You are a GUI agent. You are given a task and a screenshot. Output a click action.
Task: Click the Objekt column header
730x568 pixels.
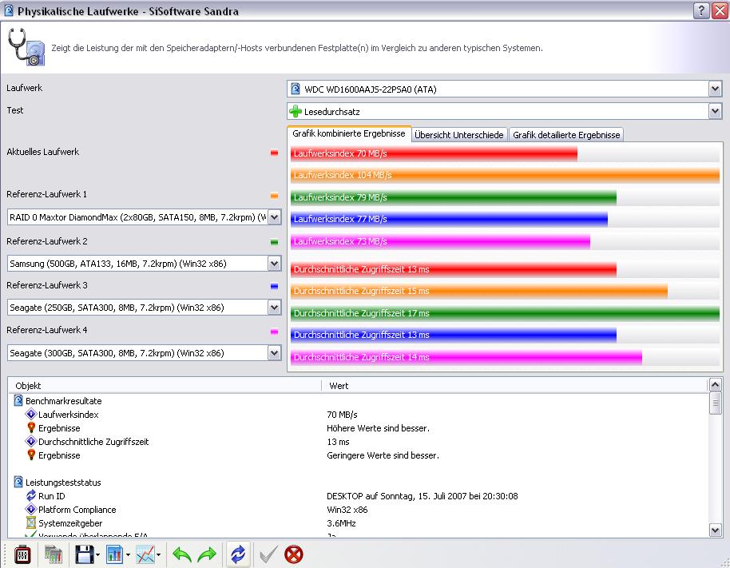tap(165, 386)
